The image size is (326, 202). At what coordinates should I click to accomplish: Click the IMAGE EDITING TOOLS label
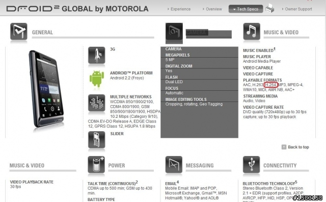pyautogui.click(x=186, y=99)
